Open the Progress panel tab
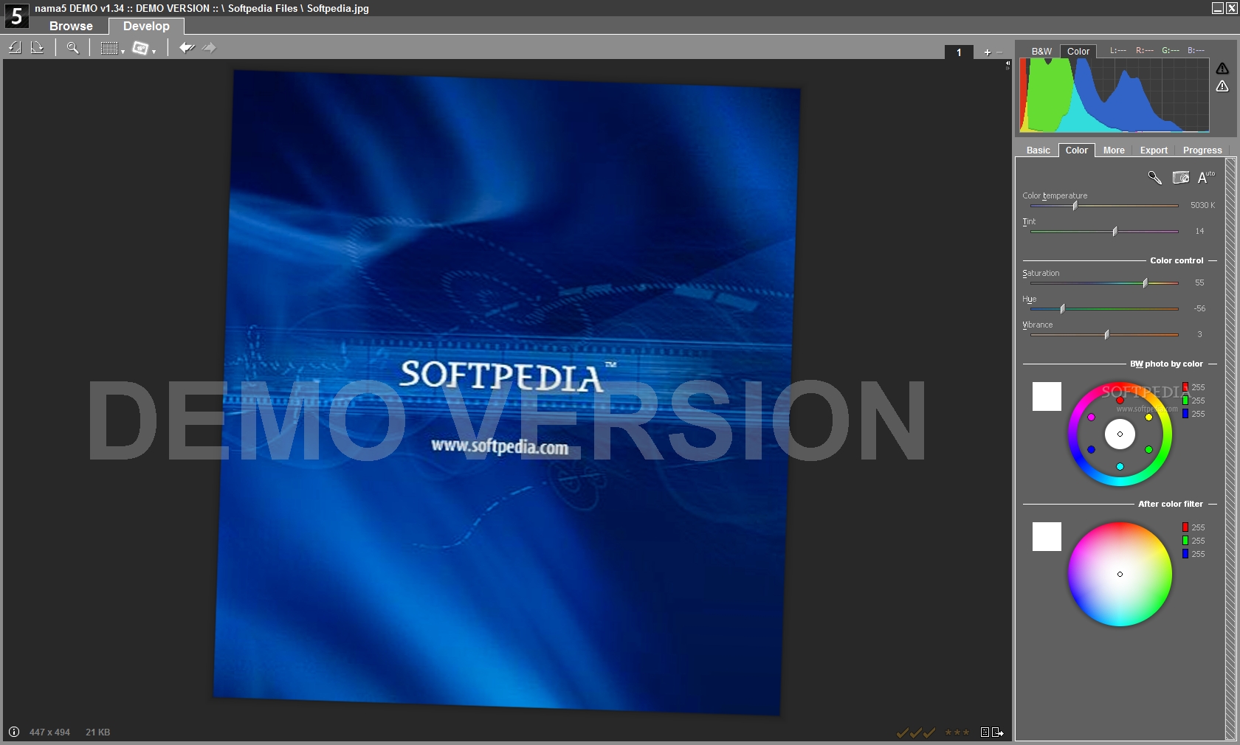This screenshot has width=1240, height=745. pos(1202,150)
